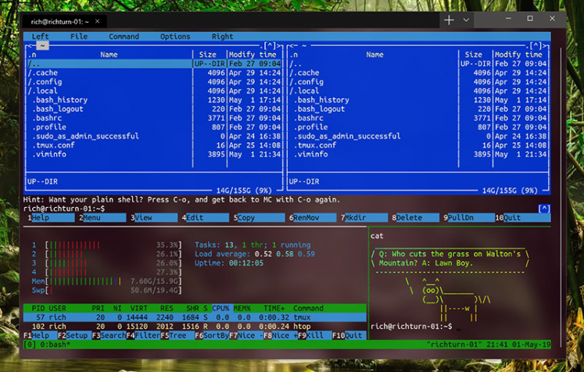The width and height of the screenshot is (584, 372).
Task: Click the 5 Copy function key button
Action: (259, 218)
